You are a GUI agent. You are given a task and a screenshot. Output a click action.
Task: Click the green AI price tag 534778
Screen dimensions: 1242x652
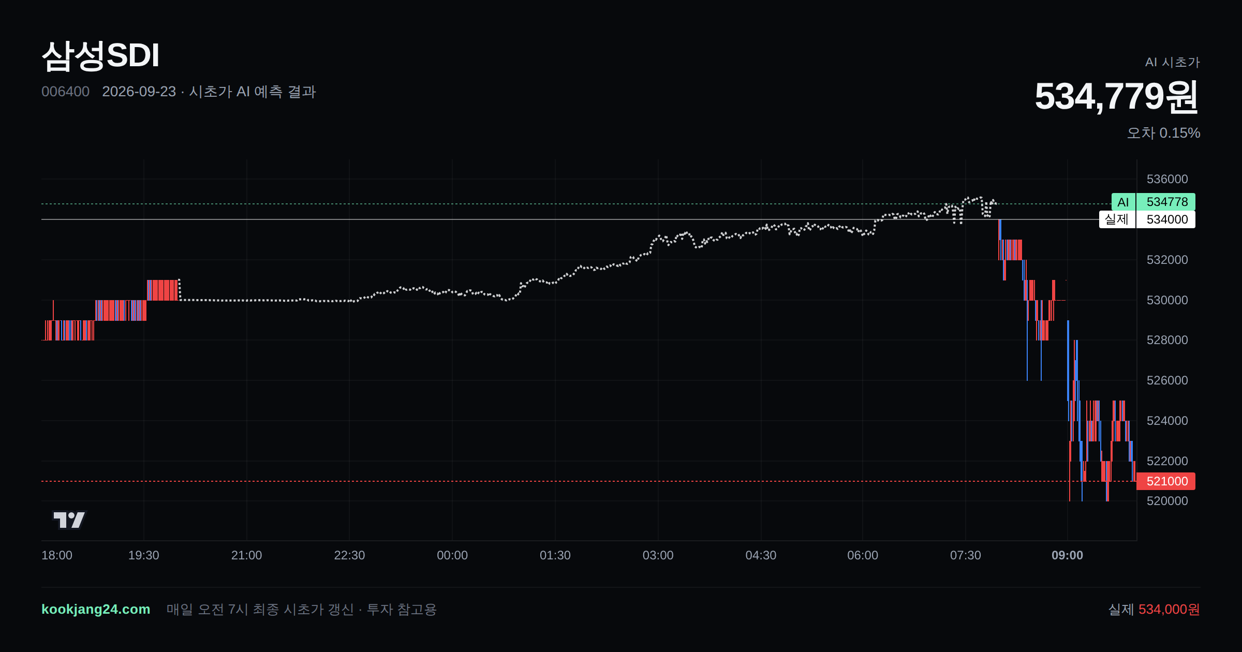(x=1154, y=202)
